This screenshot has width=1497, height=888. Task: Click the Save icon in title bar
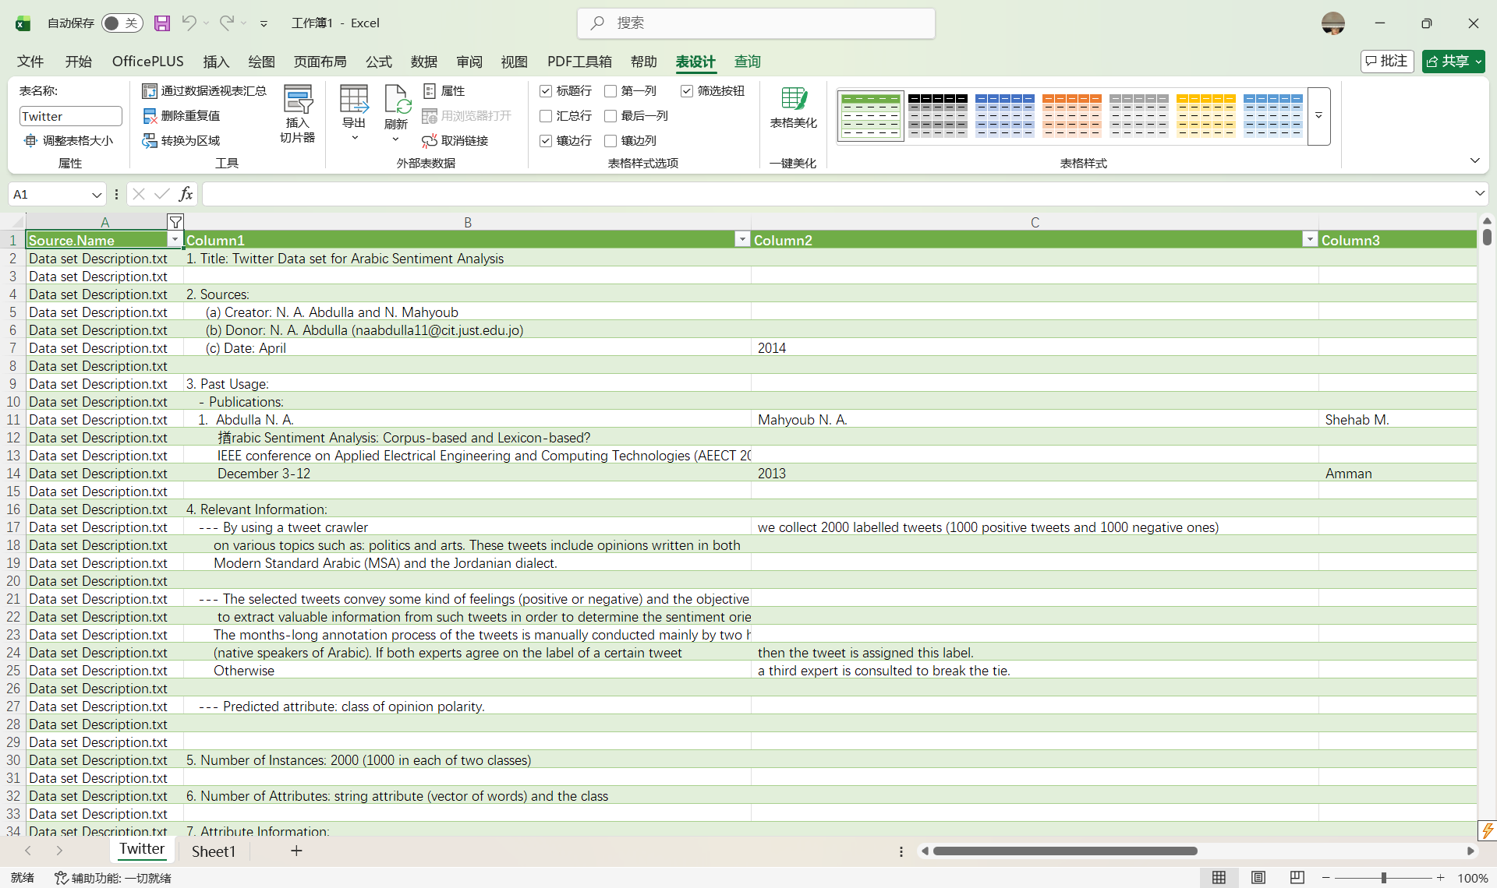[x=161, y=23]
